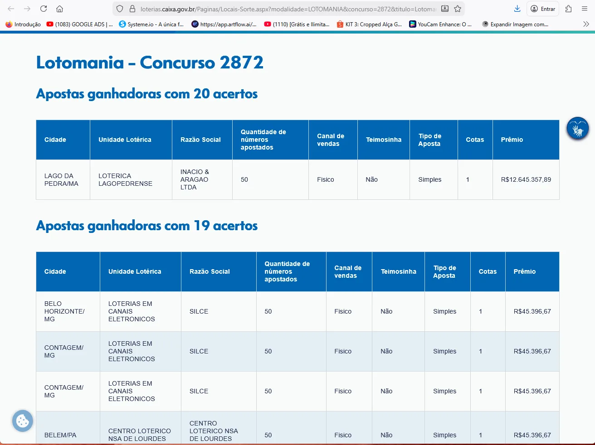Viewport: 595px width, 445px height.
Task: Open the Expandir Imagem bookmark
Action: pyautogui.click(x=515, y=24)
